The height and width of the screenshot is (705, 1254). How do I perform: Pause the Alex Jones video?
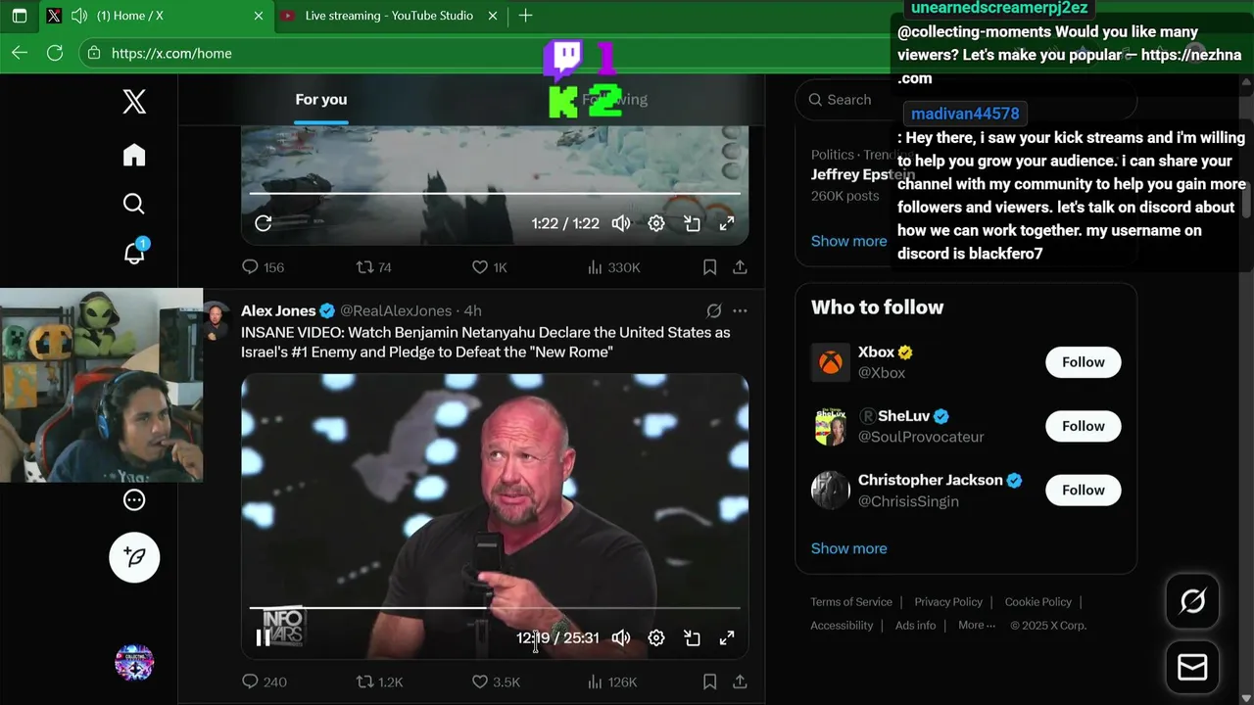(x=264, y=638)
